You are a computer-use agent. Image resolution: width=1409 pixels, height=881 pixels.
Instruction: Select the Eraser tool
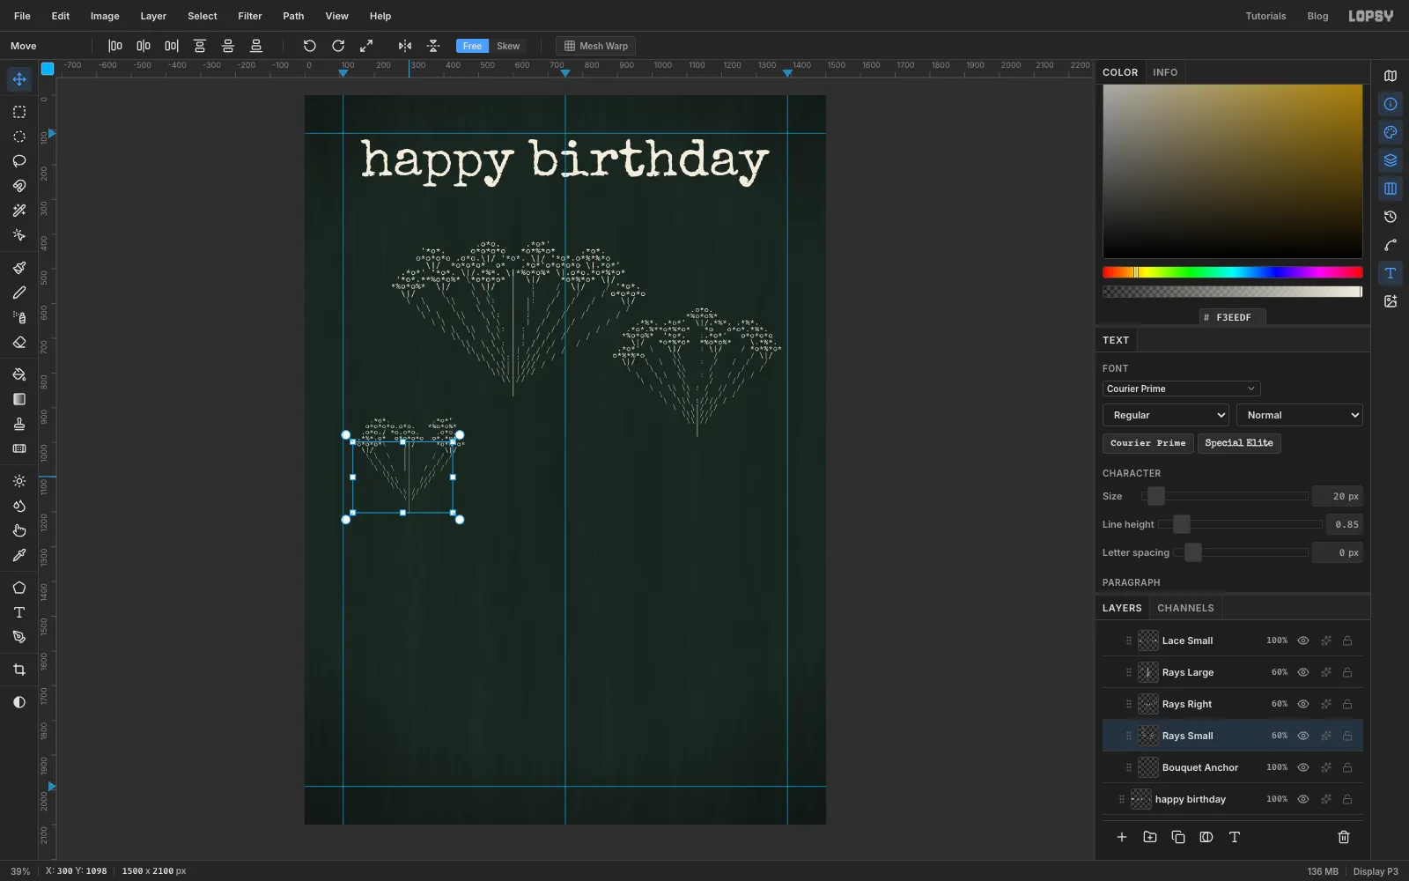point(19,342)
